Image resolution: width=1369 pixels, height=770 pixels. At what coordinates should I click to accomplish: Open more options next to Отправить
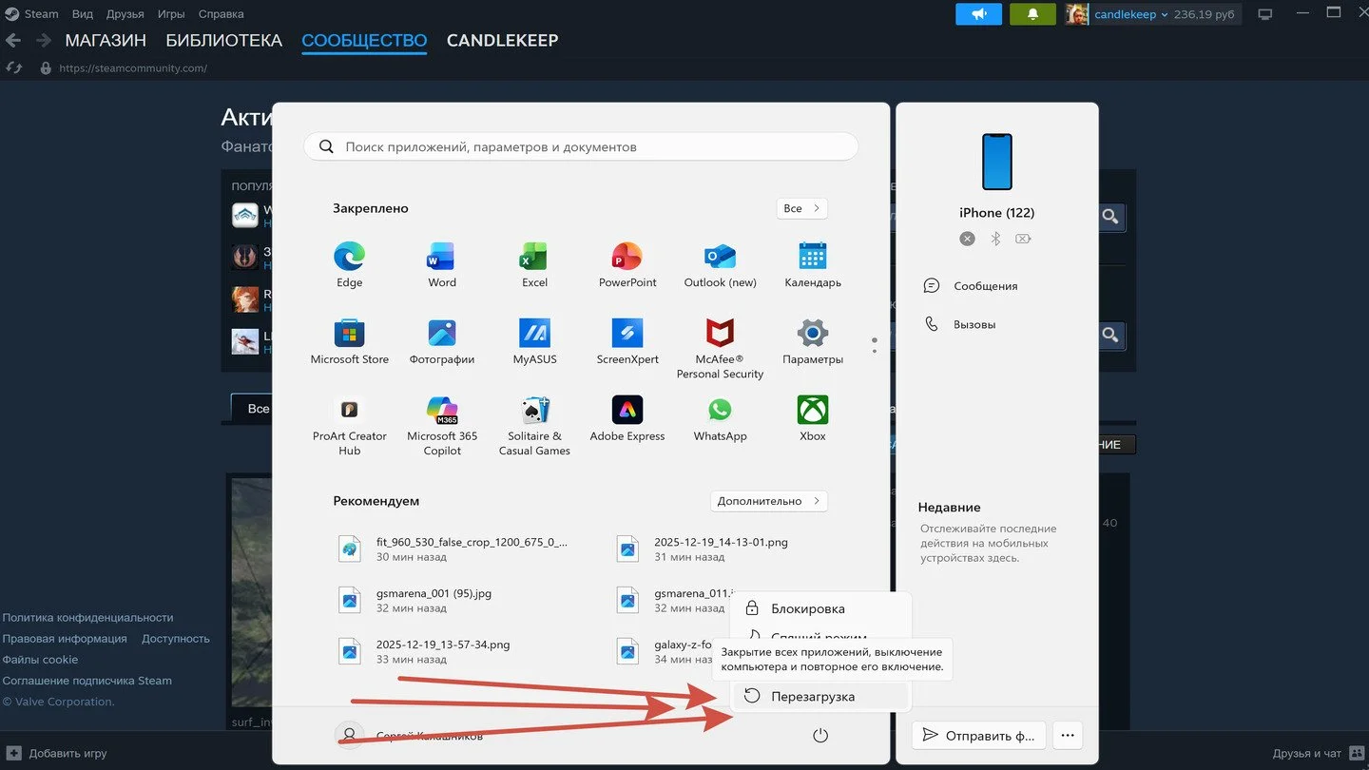click(x=1068, y=736)
